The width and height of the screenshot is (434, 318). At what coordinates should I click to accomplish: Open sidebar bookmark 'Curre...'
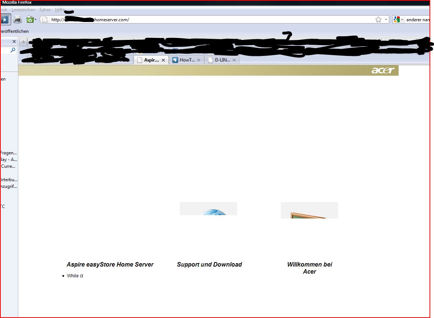pyautogui.click(x=8, y=166)
